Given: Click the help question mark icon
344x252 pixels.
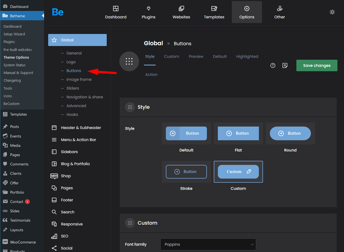Looking at the screenshot, I should 273,65.
